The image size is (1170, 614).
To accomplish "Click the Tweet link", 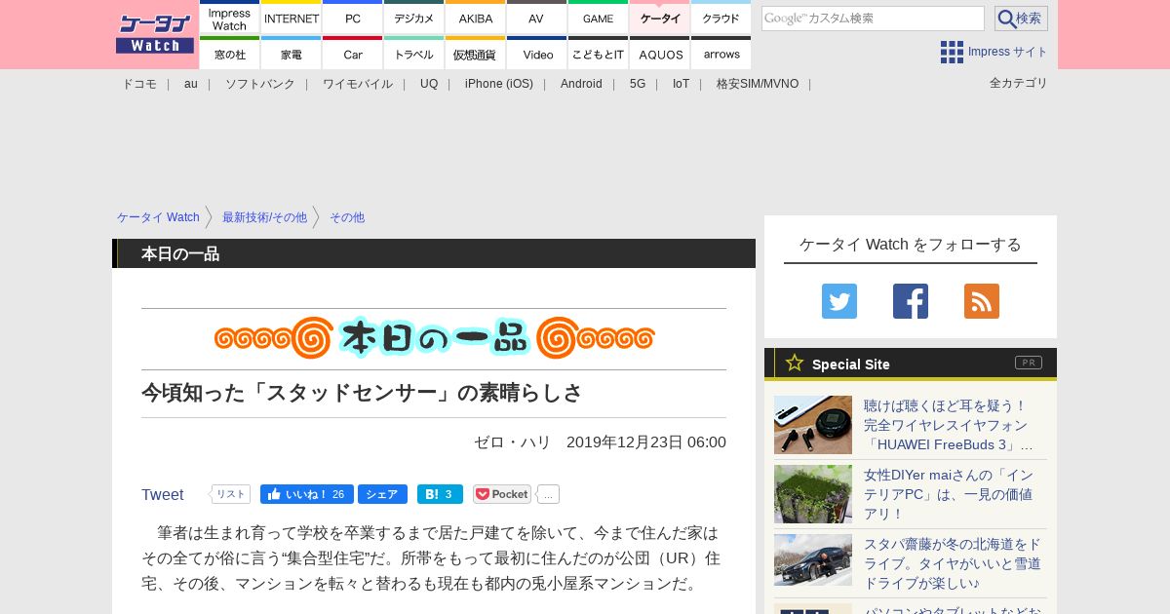I will coord(163,495).
